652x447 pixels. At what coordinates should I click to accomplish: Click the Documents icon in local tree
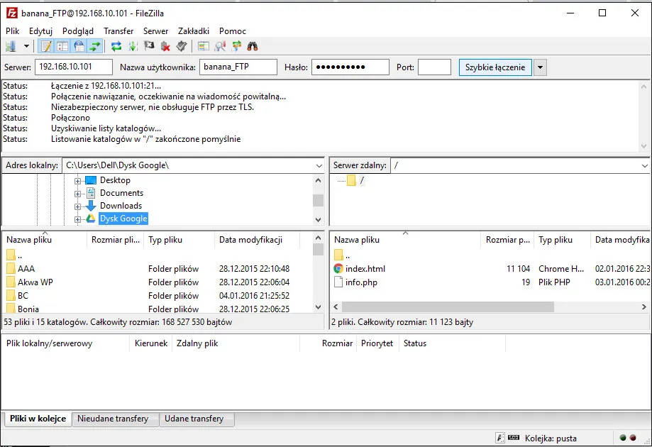91,193
